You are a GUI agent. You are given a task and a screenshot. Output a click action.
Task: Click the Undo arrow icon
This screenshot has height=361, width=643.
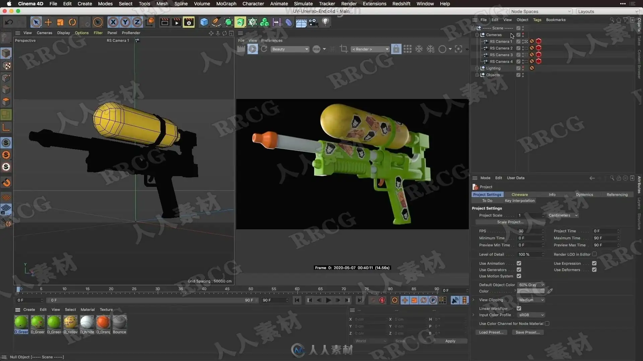tap(9, 22)
